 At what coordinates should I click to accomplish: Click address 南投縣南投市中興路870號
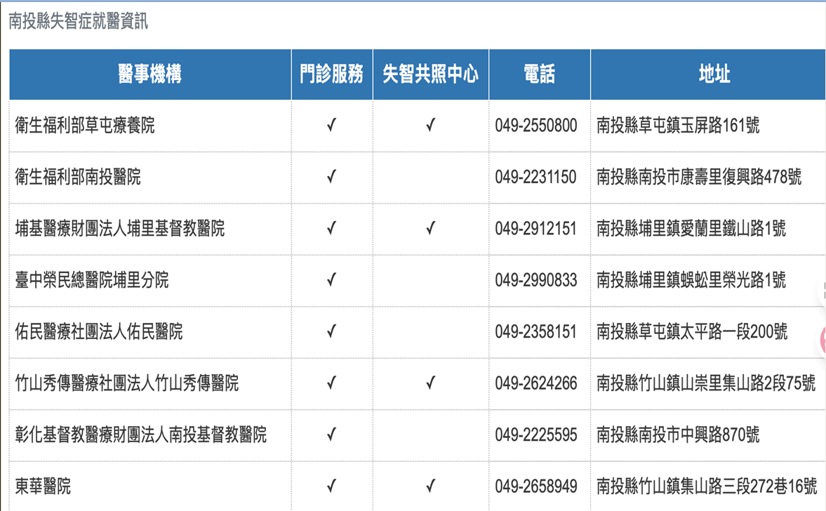point(678,434)
